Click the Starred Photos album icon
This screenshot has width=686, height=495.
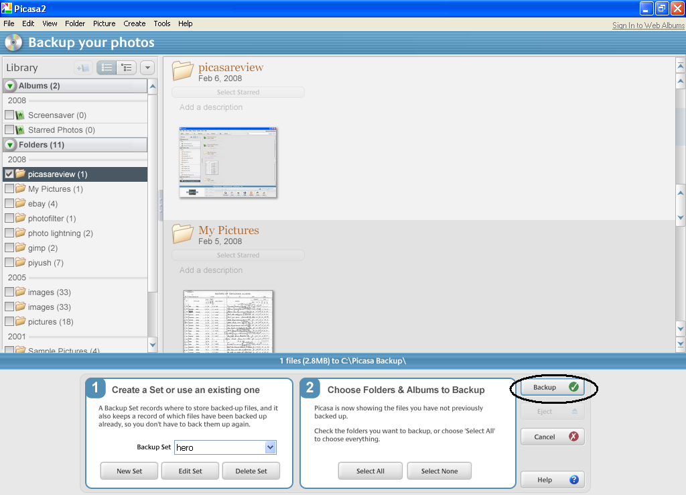pos(19,130)
